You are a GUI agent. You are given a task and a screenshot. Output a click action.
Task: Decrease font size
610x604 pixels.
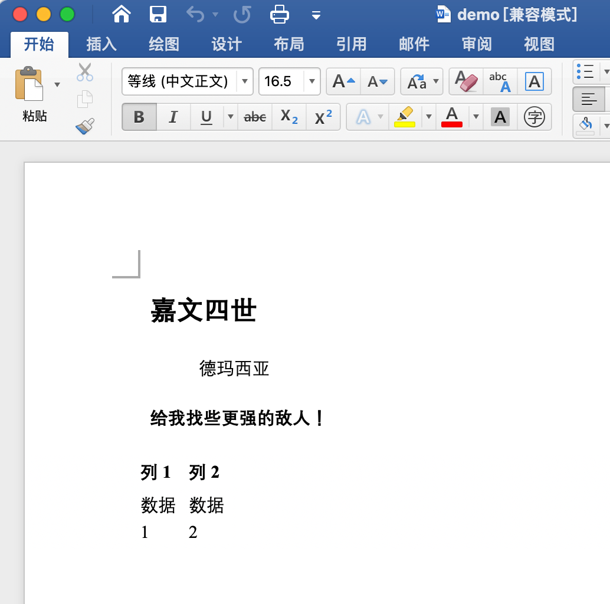pyautogui.click(x=378, y=81)
